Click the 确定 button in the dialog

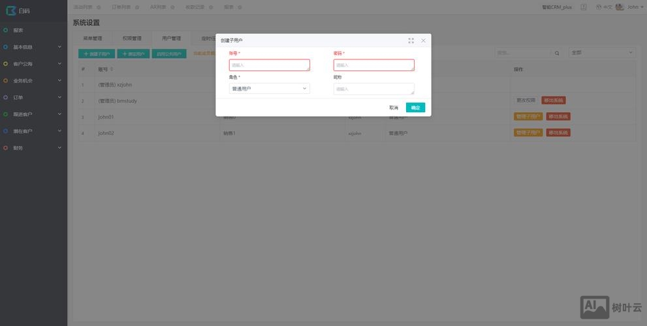pos(415,108)
